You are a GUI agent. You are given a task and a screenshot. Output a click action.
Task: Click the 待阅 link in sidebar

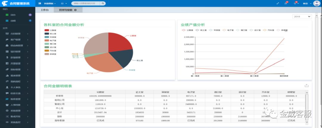(x=13, y=21)
